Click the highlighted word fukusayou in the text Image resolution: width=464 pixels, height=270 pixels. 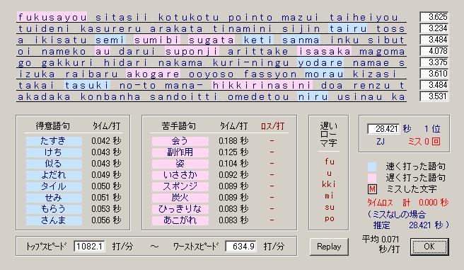coord(52,17)
